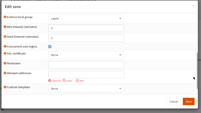This screenshot has height=113, width=201.
Task: Expand the SSL certificate dropdown
Action: point(86,55)
